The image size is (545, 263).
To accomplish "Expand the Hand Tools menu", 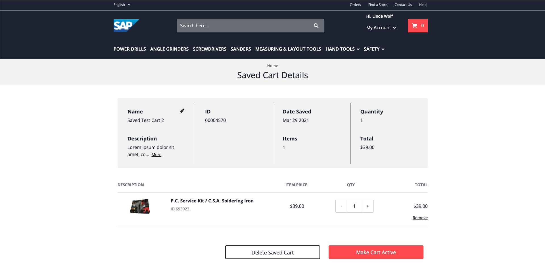I will pos(342,49).
